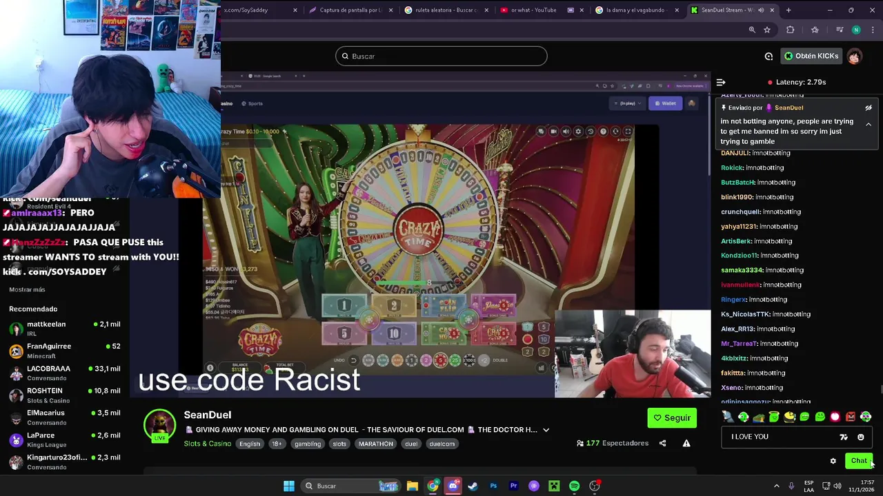
Task: Click the Obtén KICKs button
Action: pyautogui.click(x=811, y=56)
